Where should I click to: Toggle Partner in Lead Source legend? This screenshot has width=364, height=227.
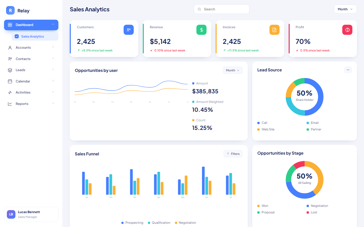coord(314,129)
